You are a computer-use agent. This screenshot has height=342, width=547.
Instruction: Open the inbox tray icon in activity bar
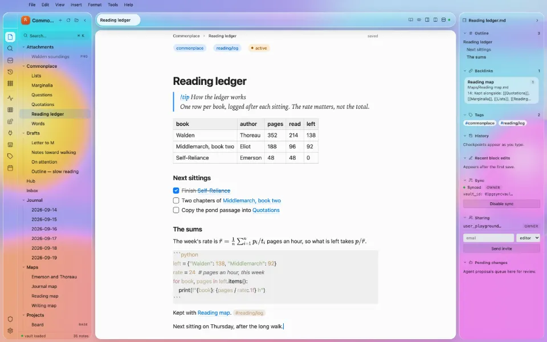[x=10, y=60]
